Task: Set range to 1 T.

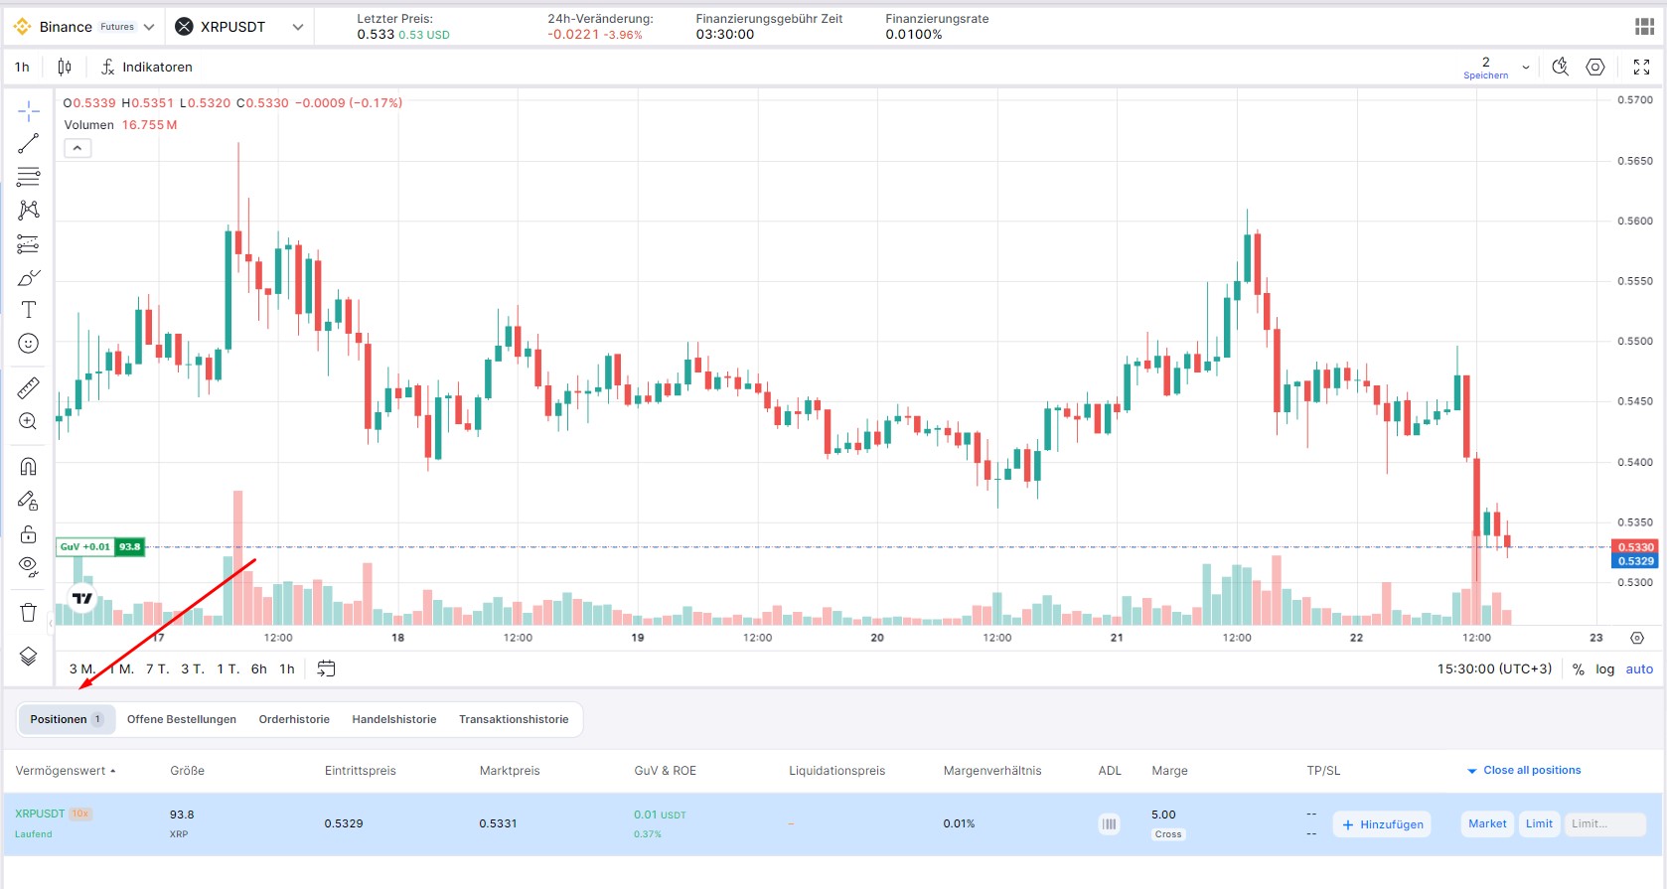Action: click(x=228, y=668)
